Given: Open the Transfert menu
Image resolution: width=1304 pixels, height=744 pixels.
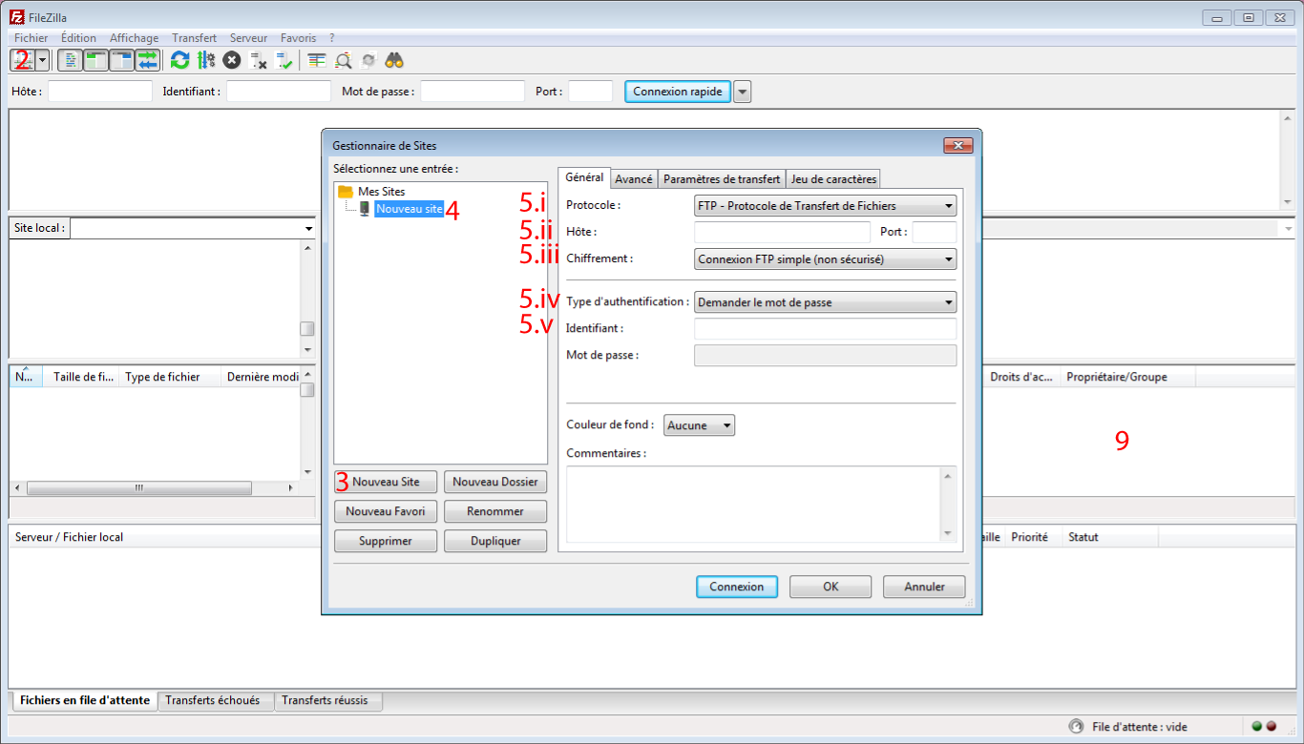Looking at the screenshot, I should point(194,38).
